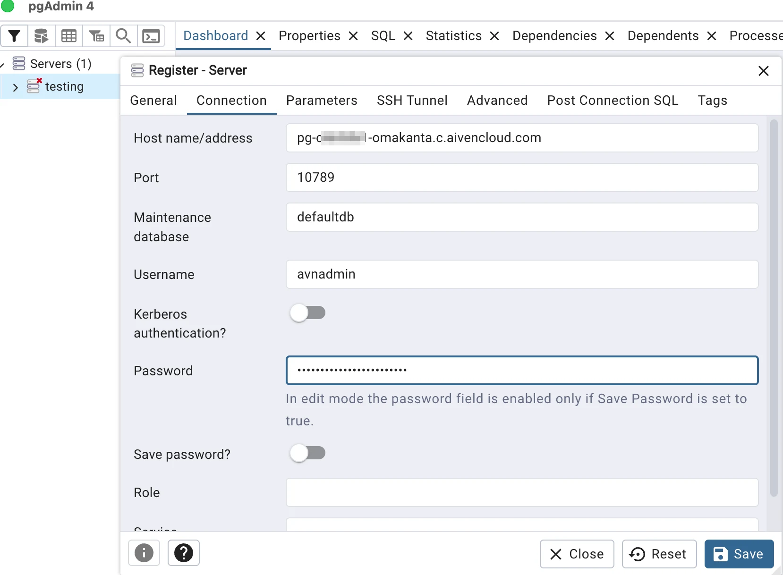Open the Tags tab
Screen dimensions: 783x575
pyautogui.click(x=712, y=100)
